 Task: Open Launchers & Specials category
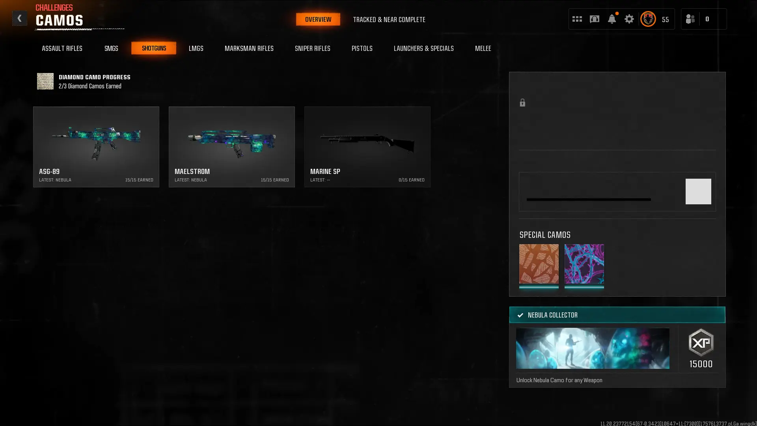coord(423,49)
